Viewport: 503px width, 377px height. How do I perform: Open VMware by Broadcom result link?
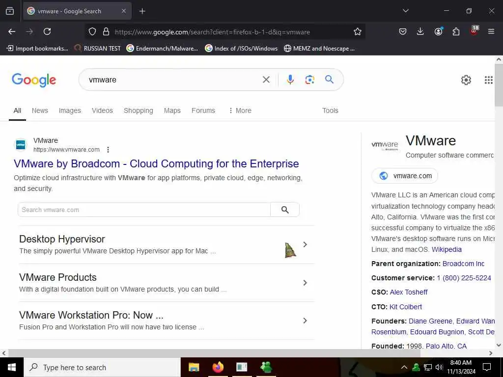pos(156,163)
